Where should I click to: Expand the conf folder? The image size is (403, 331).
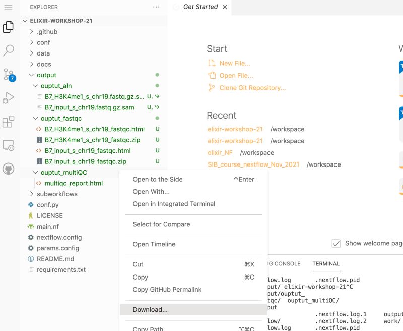31,42
